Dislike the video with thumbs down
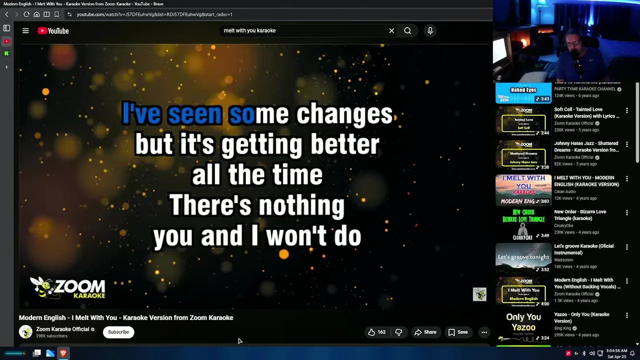640x360 pixels. click(398, 332)
